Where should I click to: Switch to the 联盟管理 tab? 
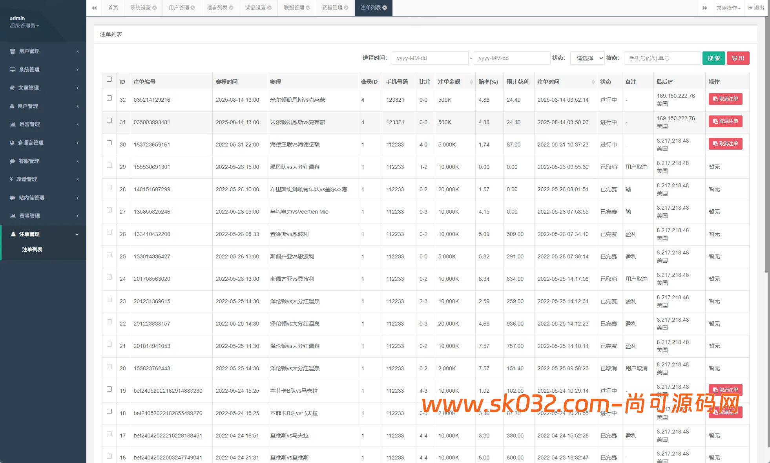pos(294,8)
